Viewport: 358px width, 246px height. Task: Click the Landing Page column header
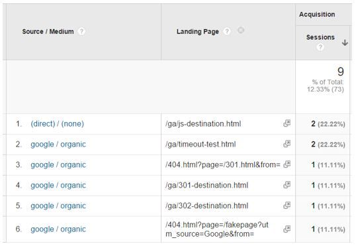coord(198,32)
